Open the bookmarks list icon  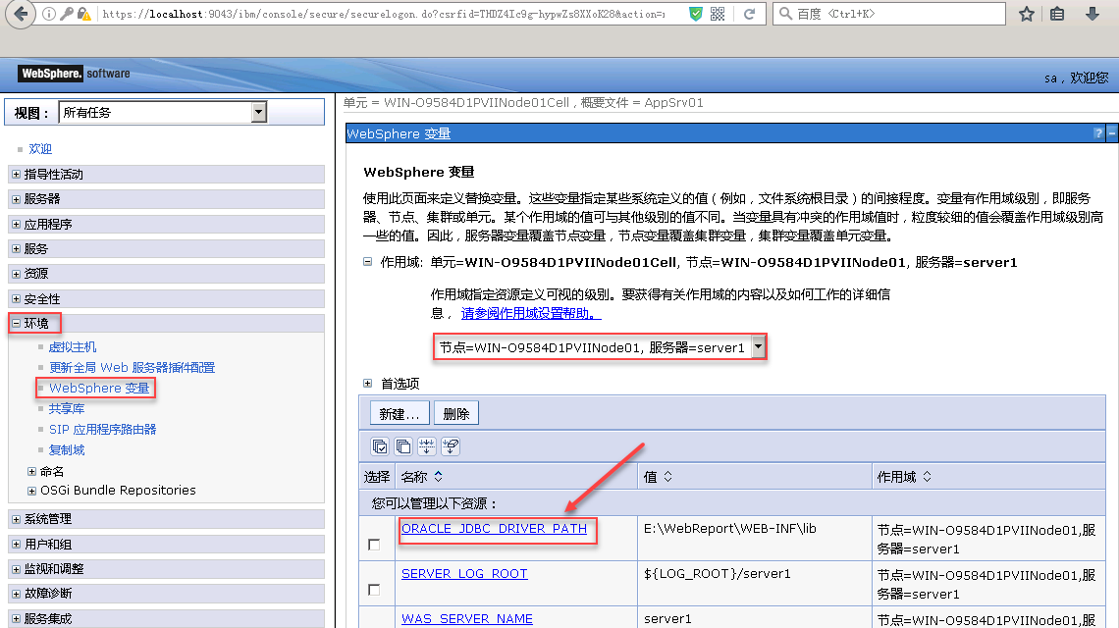tap(1057, 14)
